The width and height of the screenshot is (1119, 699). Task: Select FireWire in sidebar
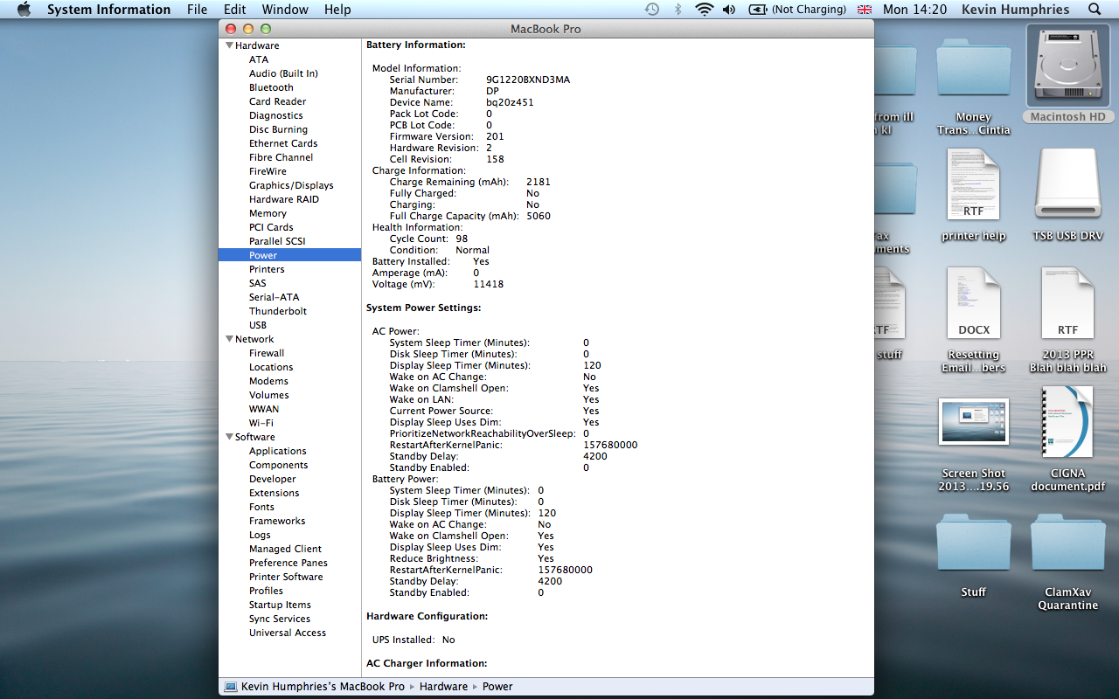(268, 171)
